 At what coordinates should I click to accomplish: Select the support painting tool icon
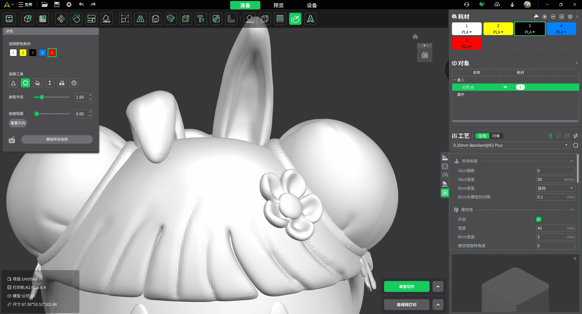pyautogui.click(x=249, y=19)
